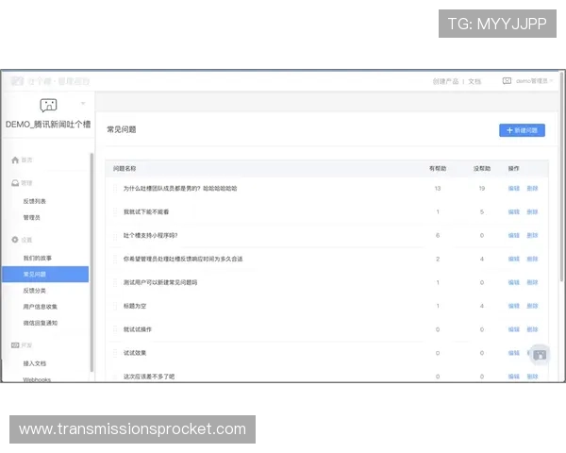
Task: Edit the 这次应该差不多了吧 question
Action: (x=514, y=377)
